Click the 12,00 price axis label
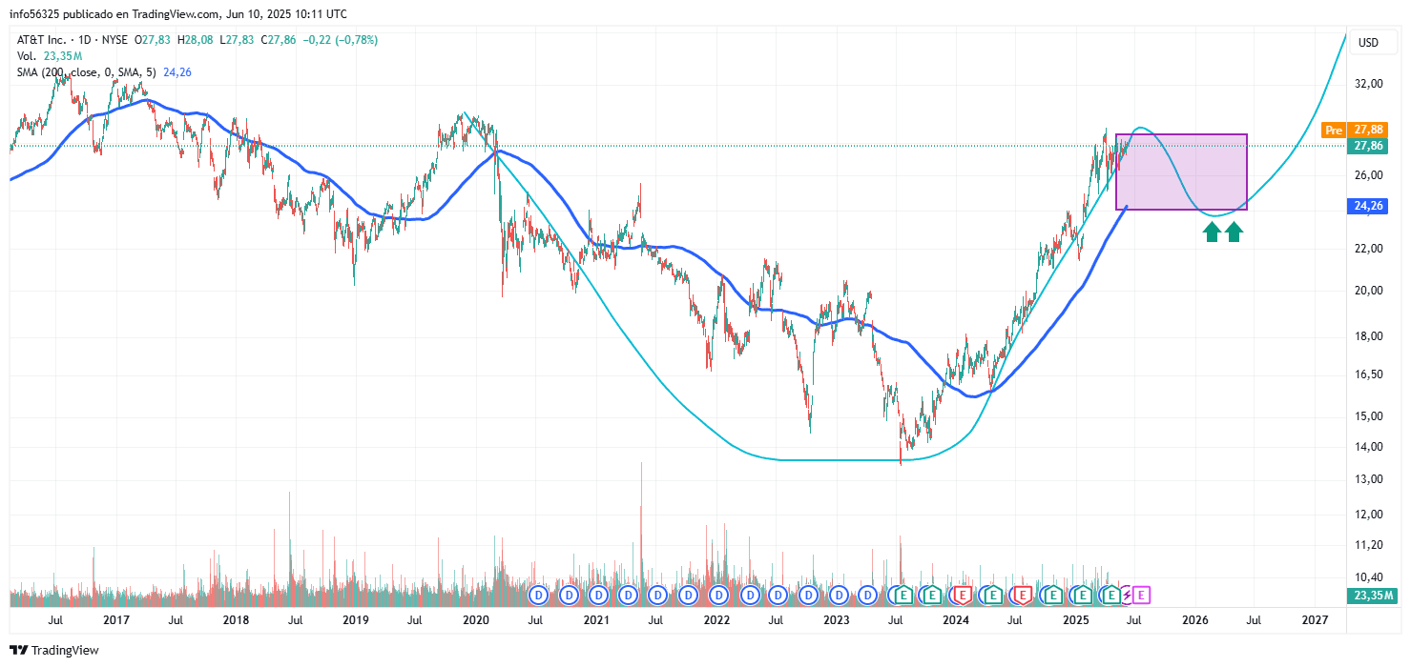This screenshot has width=1411, height=667. [x=1369, y=515]
